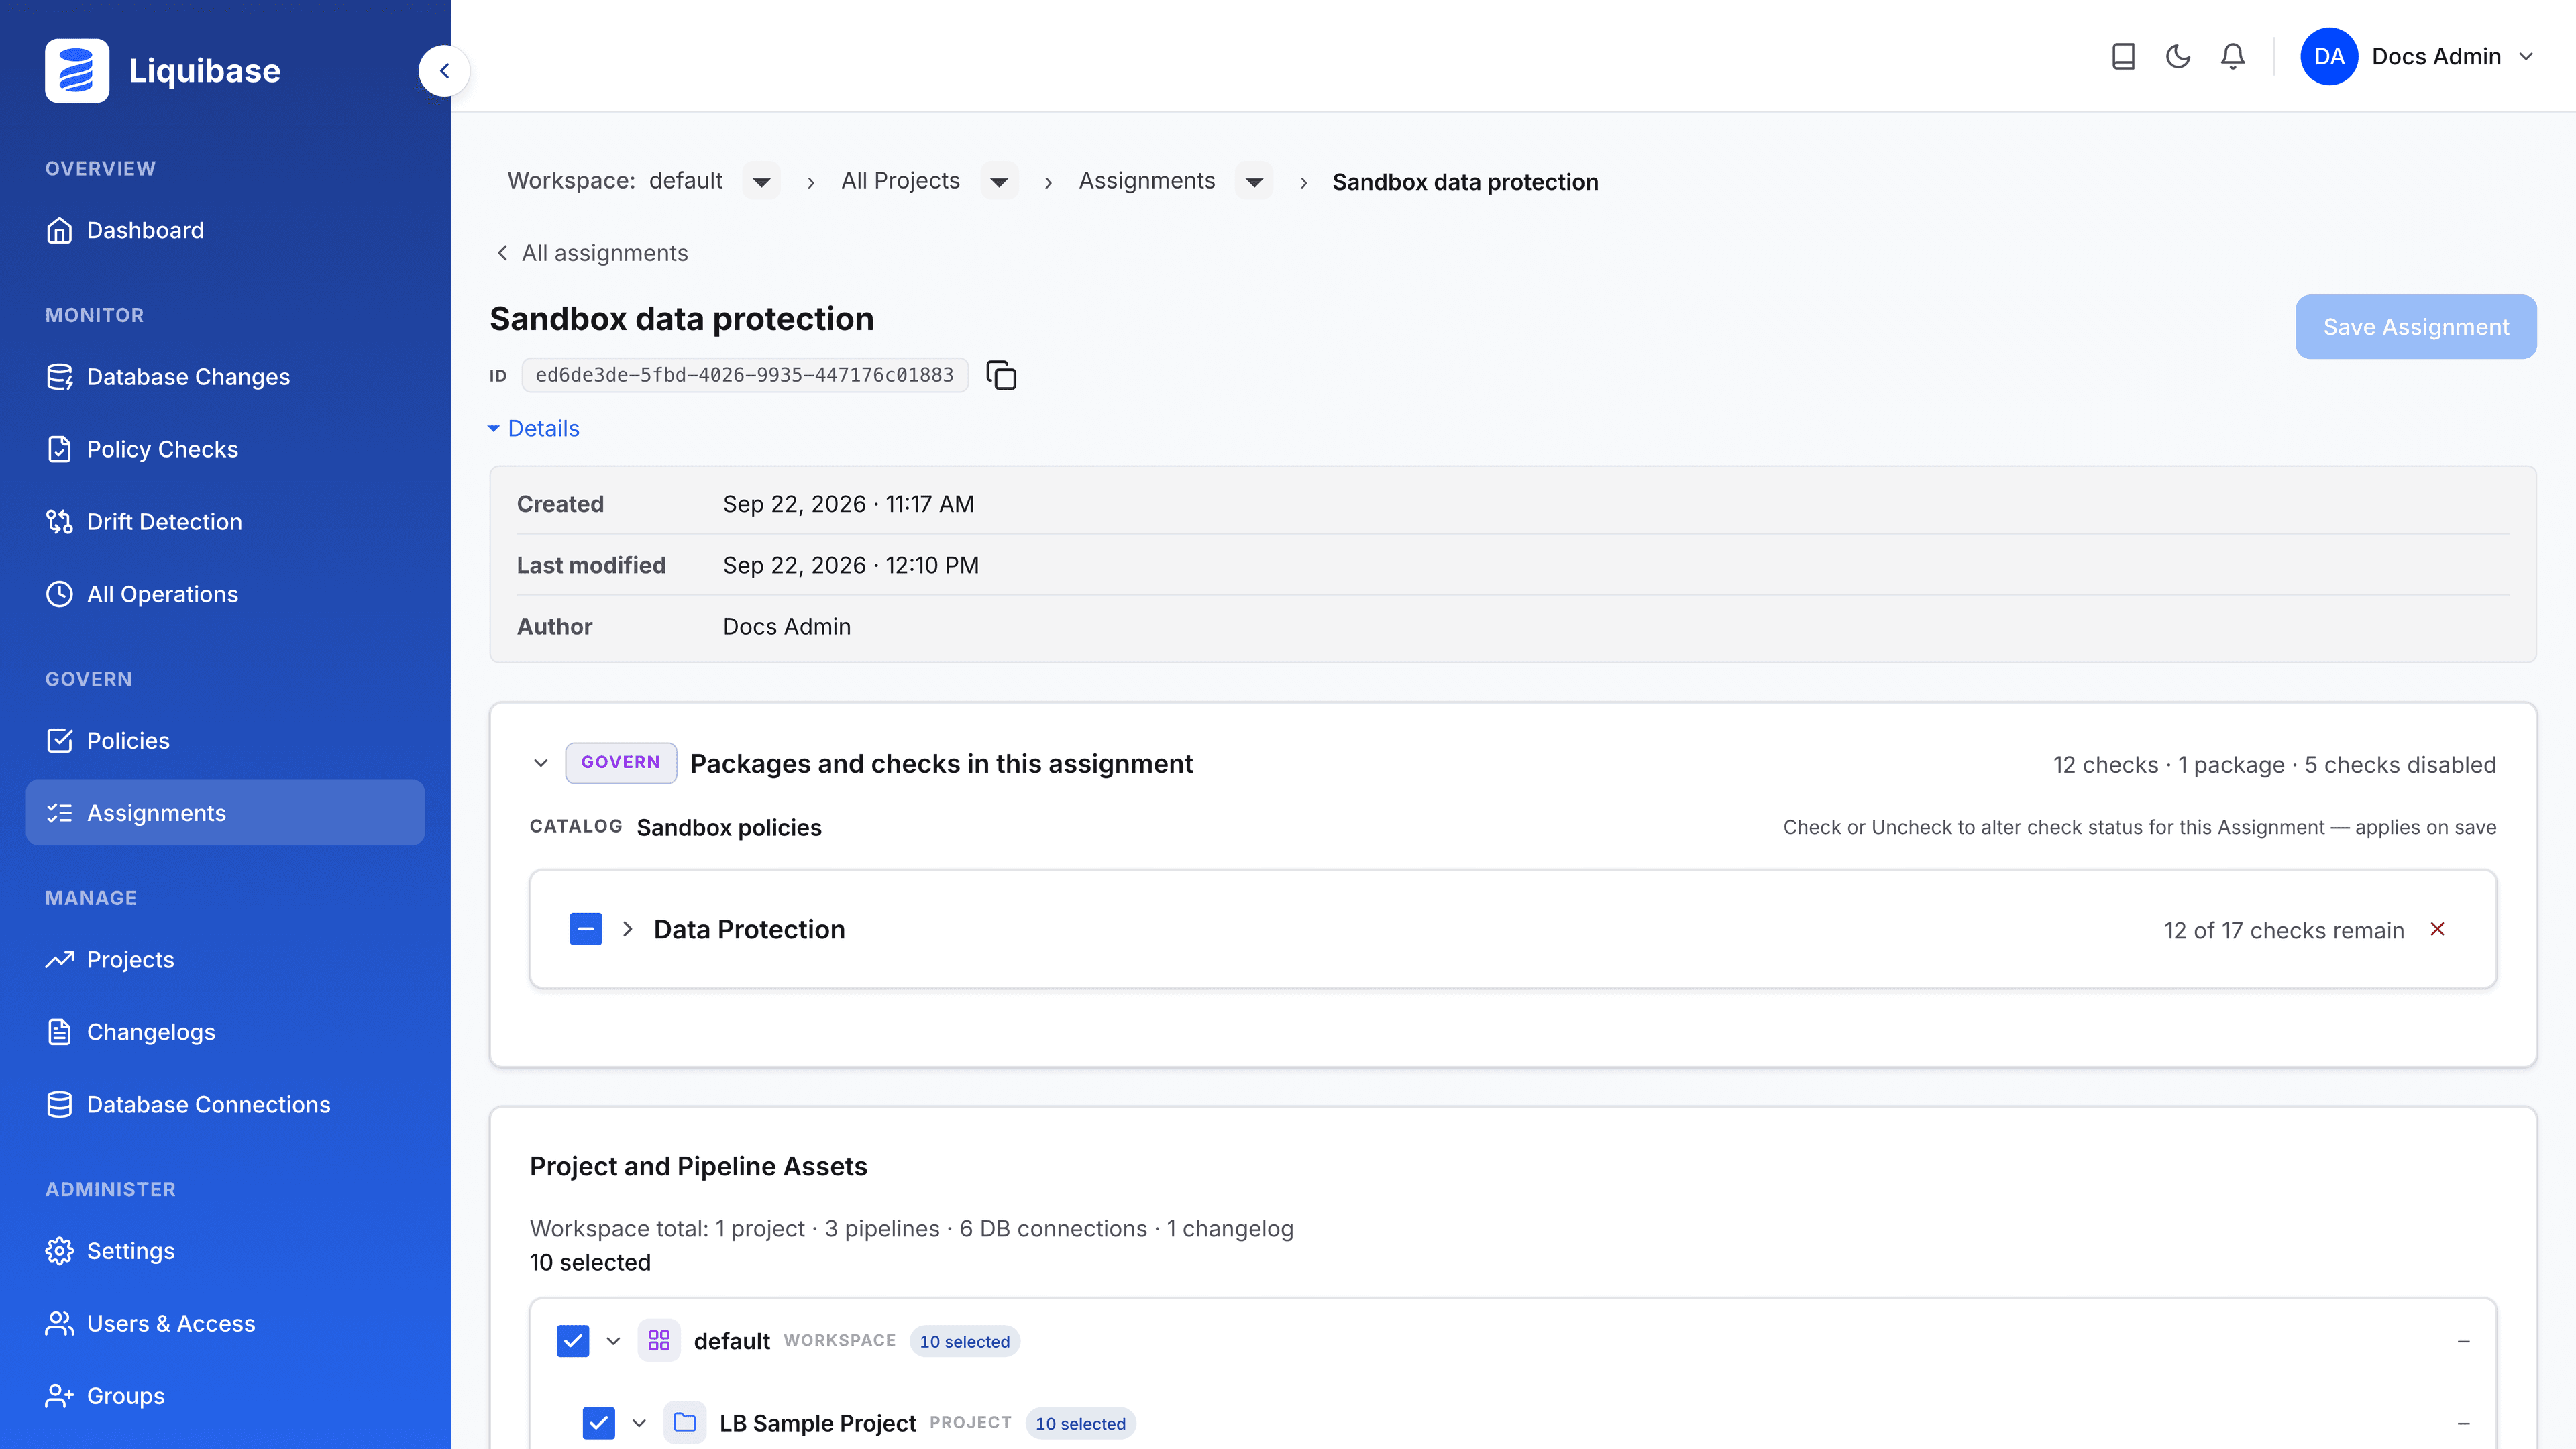Click the assignment ID value field
The width and height of the screenshot is (2576, 1449).
(x=745, y=375)
